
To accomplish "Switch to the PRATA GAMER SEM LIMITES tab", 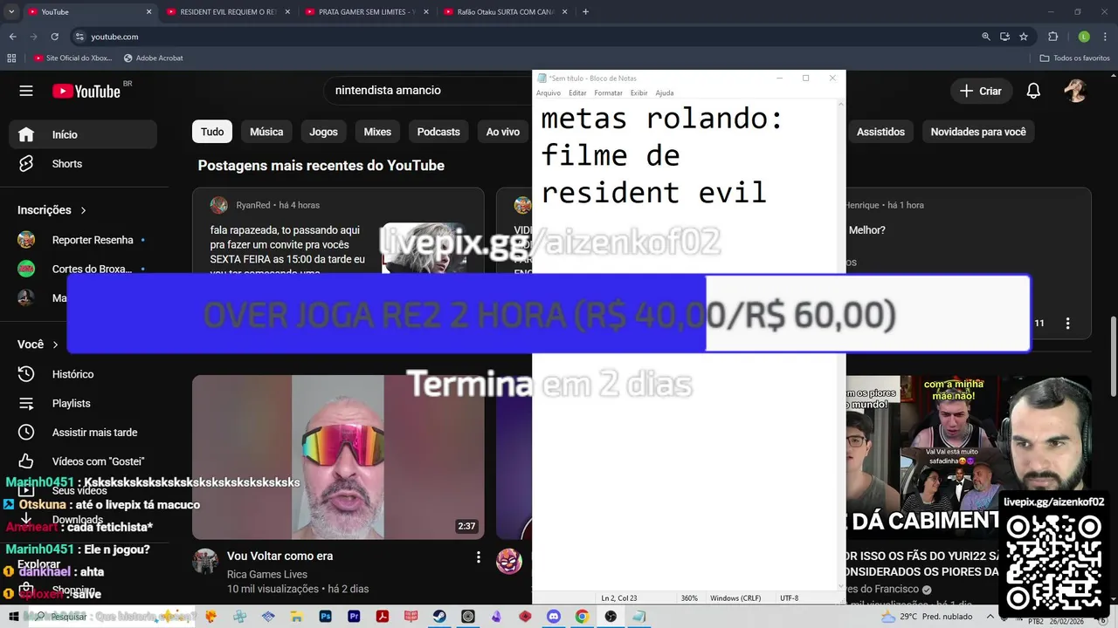I will 367,12.
